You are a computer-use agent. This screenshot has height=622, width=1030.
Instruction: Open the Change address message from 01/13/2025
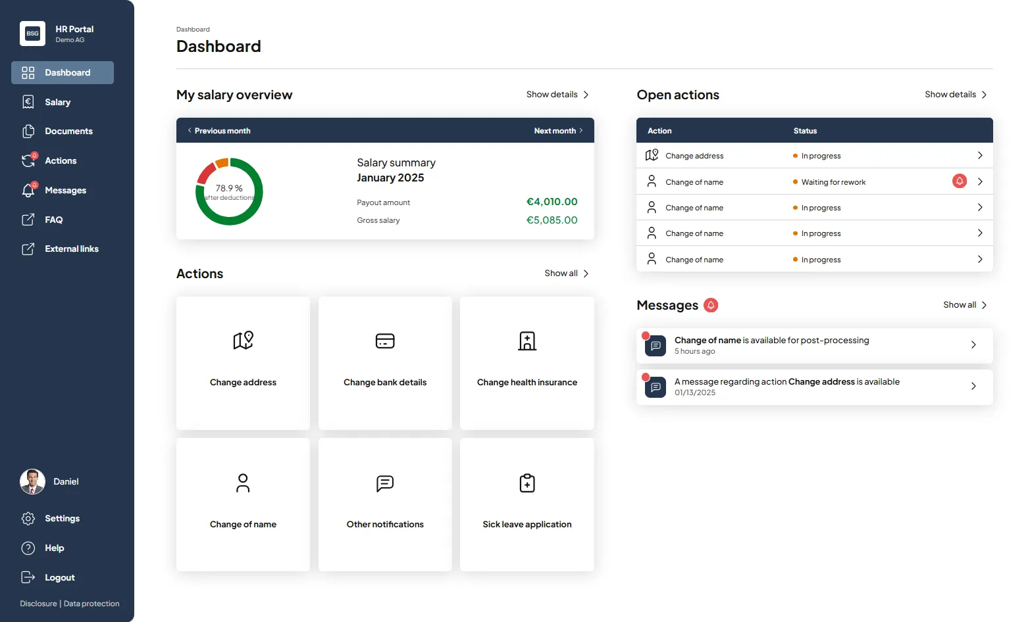[x=973, y=387]
